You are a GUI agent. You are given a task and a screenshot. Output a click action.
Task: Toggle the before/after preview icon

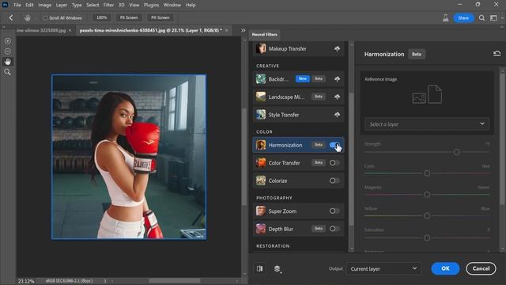tap(260, 268)
